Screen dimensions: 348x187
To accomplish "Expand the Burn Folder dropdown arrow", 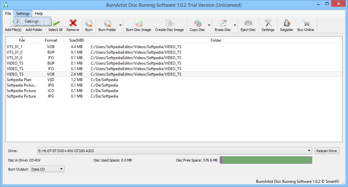I will point(121,25).
